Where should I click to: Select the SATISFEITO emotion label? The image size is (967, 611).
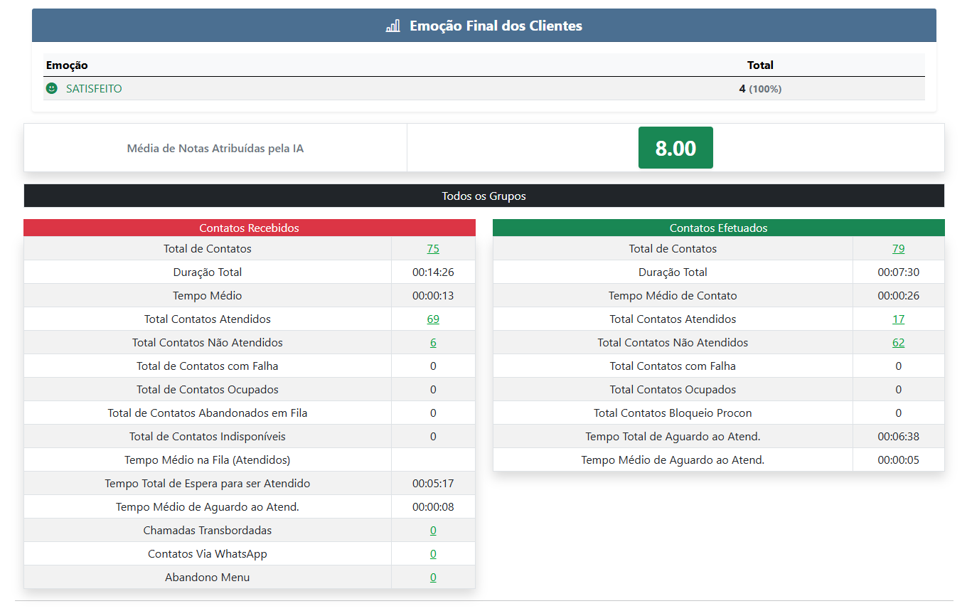(x=94, y=89)
